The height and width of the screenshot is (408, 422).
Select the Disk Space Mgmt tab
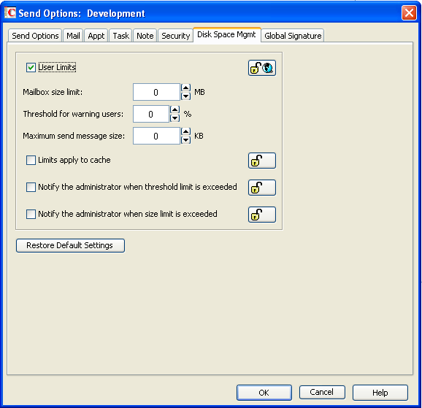226,34
